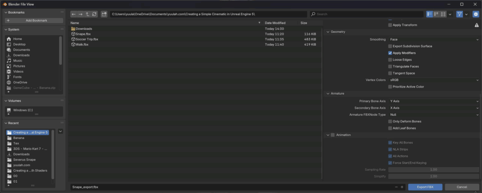Create a new folder
This screenshot has width=482, height=193.
coord(104,15)
